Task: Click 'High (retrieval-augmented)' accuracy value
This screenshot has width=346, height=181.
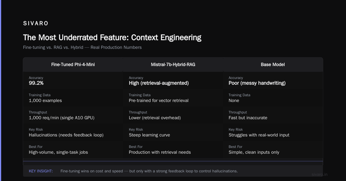Action: point(159,83)
